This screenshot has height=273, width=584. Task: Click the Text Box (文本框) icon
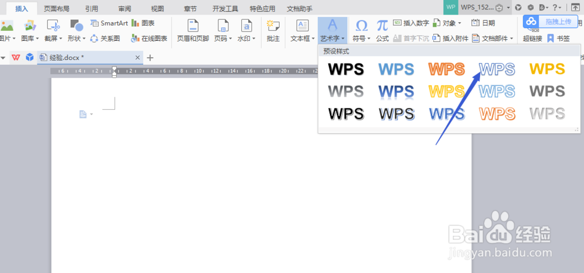(x=302, y=26)
